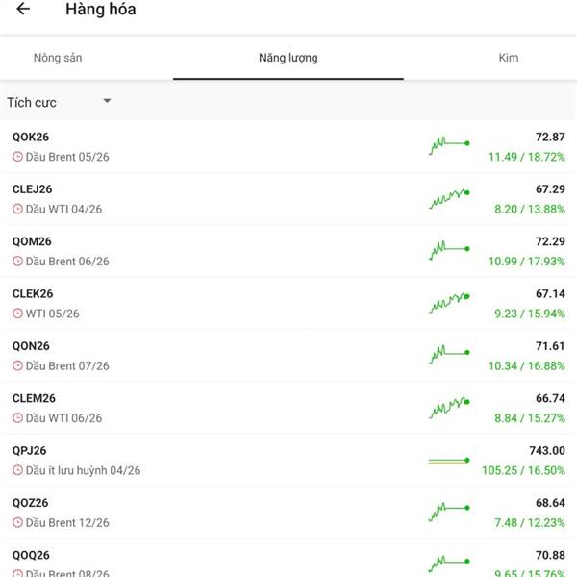Open the CLEJ26 mini price chart
This screenshot has width=577, height=577.
pyautogui.click(x=449, y=198)
